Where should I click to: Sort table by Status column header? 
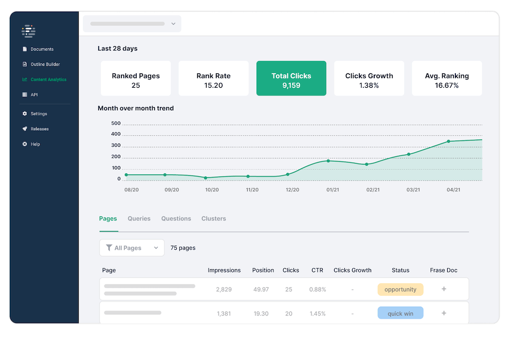point(400,270)
